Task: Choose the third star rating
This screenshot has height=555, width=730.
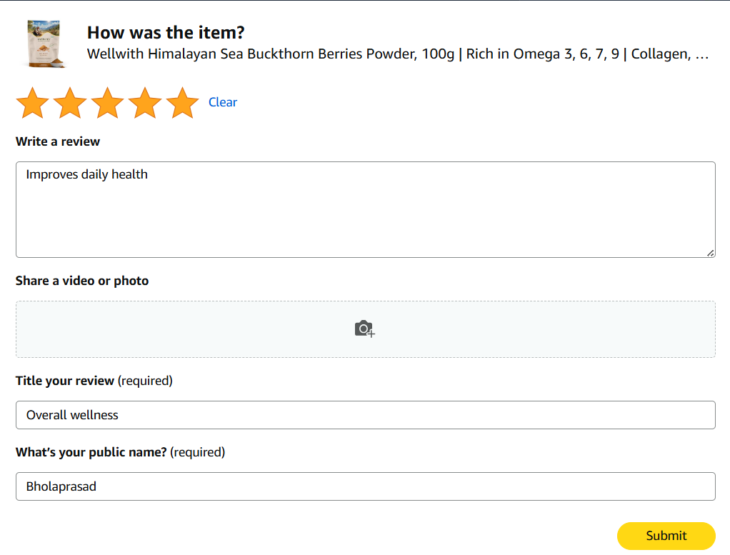Action: [x=108, y=103]
